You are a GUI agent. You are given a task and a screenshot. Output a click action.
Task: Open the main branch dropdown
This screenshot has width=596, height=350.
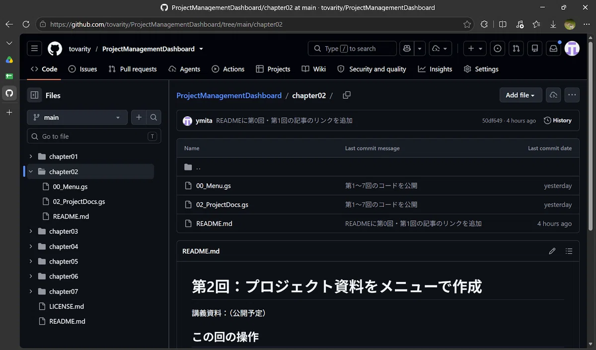[77, 118]
